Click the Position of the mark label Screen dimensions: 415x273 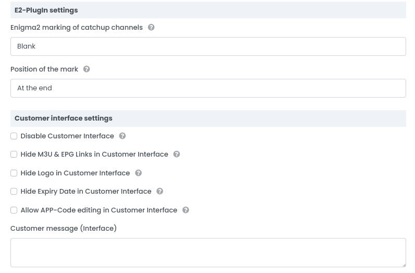click(x=44, y=69)
